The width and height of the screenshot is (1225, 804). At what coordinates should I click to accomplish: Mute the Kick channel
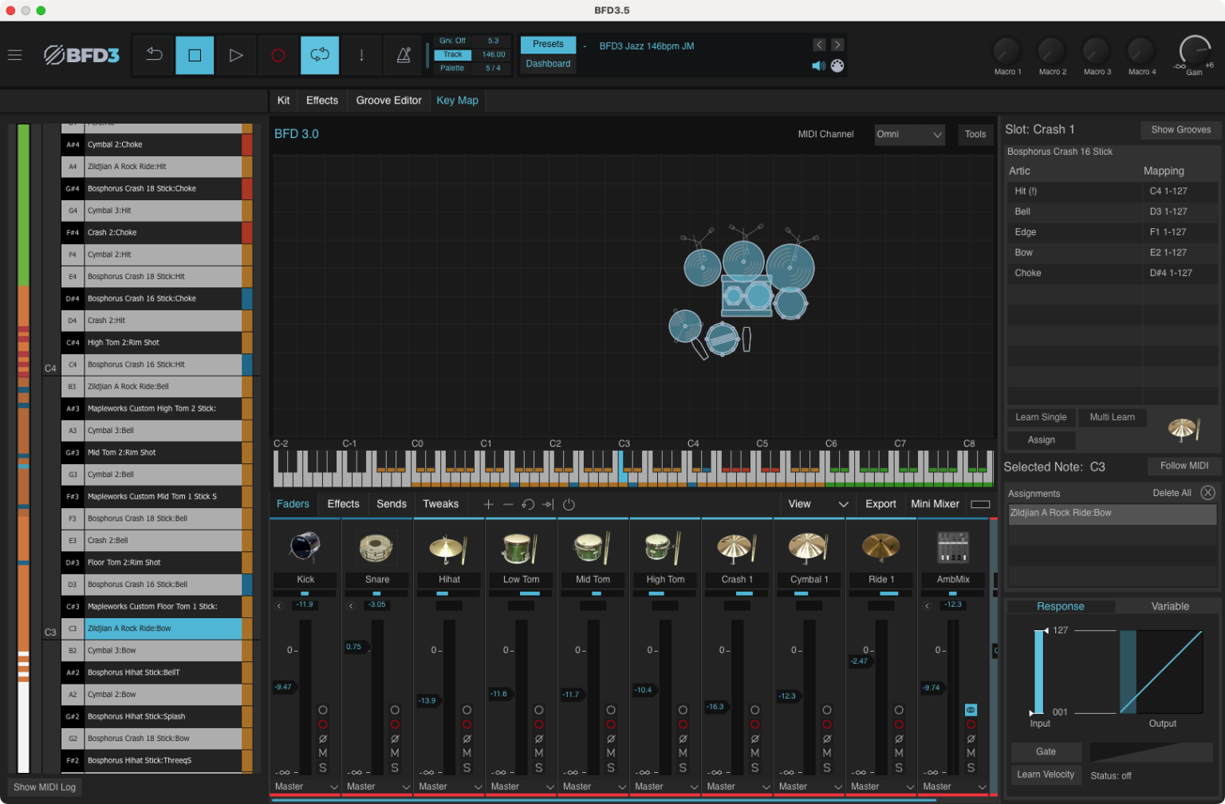pos(323,753)
